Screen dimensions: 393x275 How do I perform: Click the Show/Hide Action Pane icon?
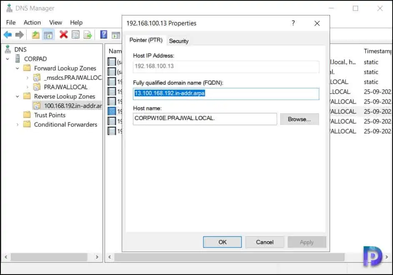coord(116,35)
